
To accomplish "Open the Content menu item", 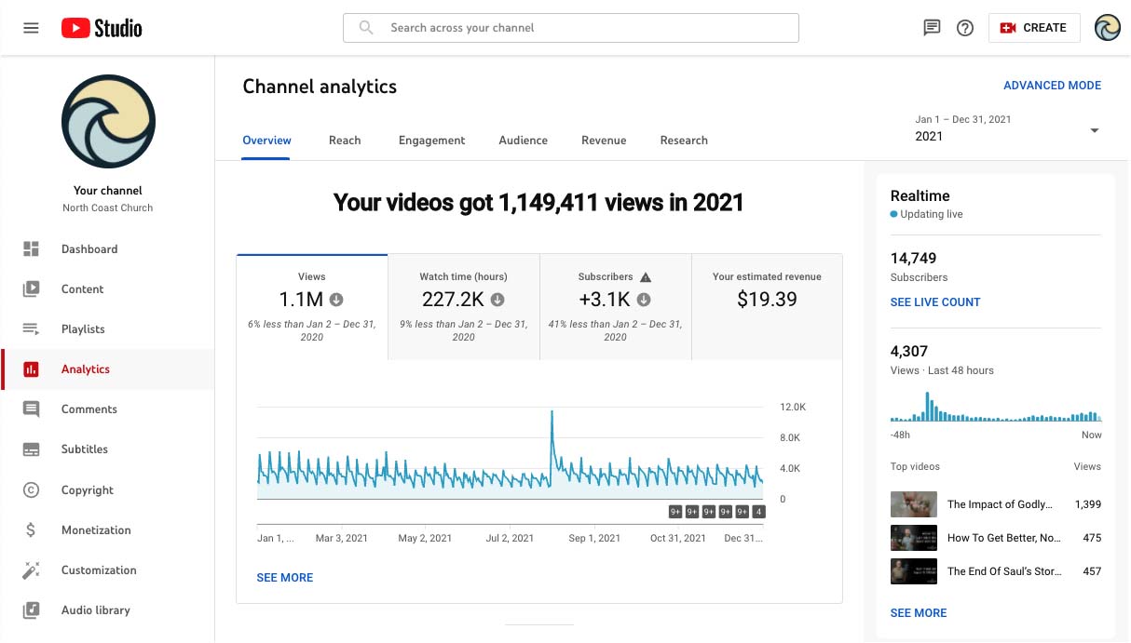I will [x=108, y=288].
